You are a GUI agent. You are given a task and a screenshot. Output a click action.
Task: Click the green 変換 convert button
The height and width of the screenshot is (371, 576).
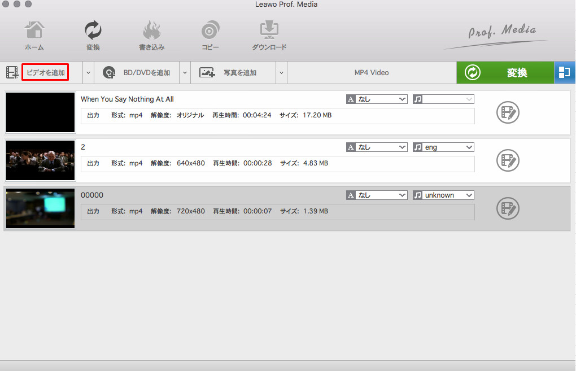coord(505,73)
